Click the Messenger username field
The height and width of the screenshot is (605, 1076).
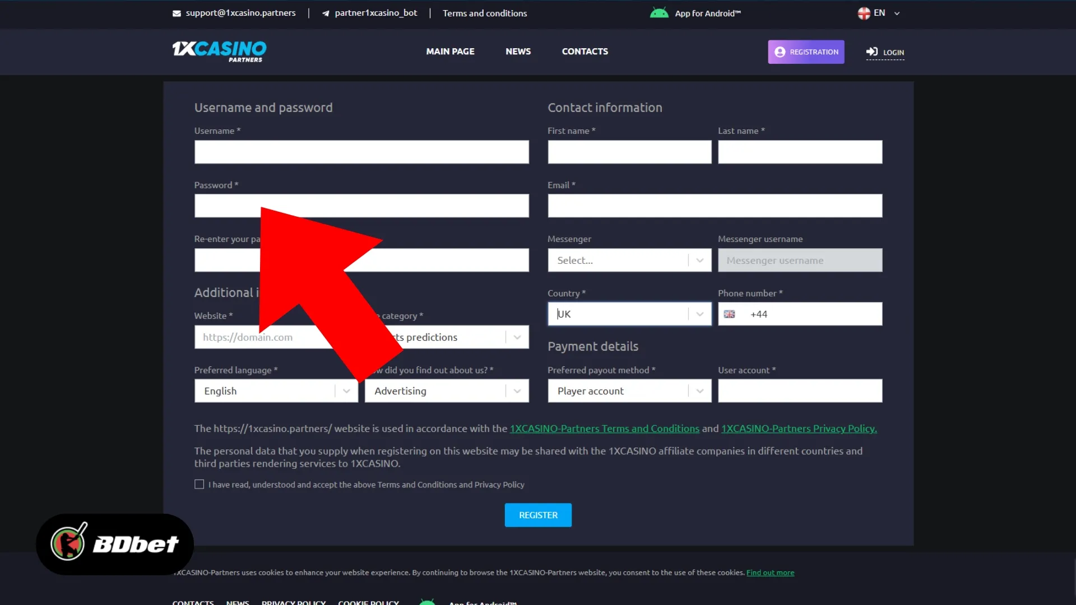[x=800, y=260]
